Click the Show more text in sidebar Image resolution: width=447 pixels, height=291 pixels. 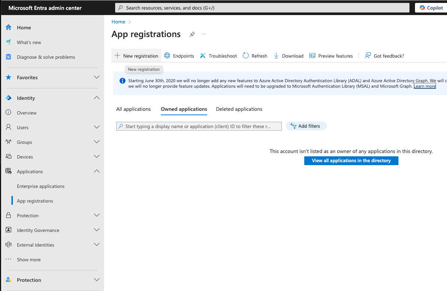[29, 259]
